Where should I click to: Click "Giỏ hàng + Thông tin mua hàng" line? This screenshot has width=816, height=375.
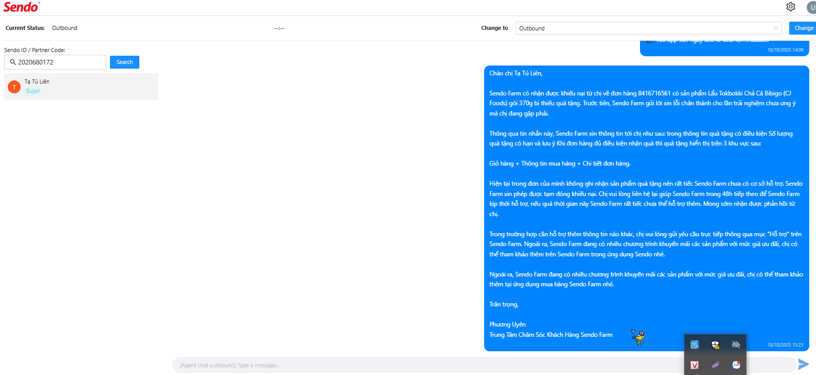click(x=559, y=164)
